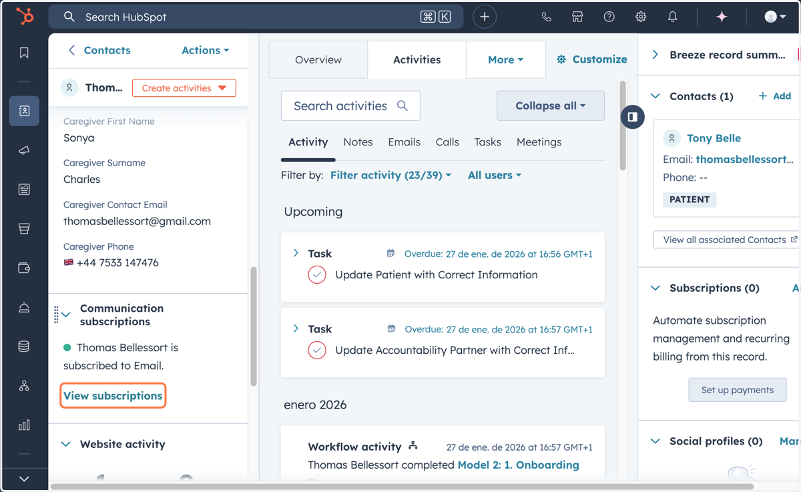Viewport: 801px width, 492px height.
Task: Open the CRM contacts sidebar icon
Action: coord(24,111)
